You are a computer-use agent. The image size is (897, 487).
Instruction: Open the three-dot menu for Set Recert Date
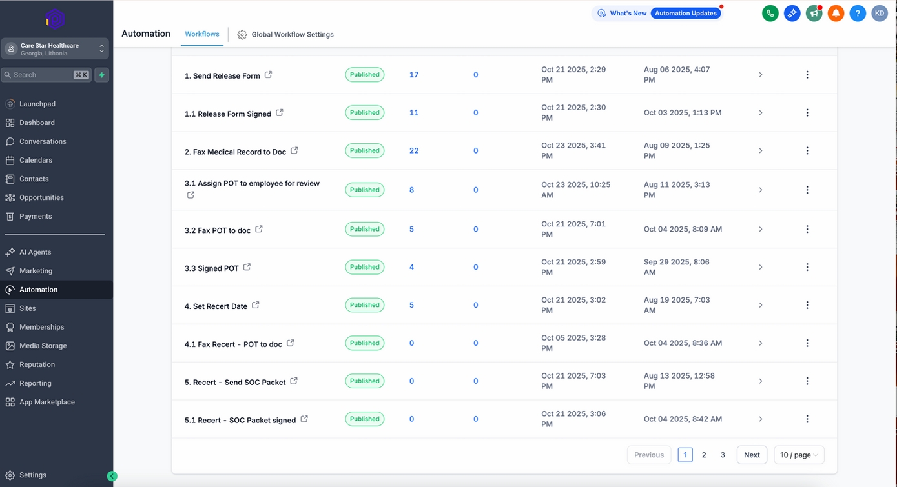(x=807, y=304)
